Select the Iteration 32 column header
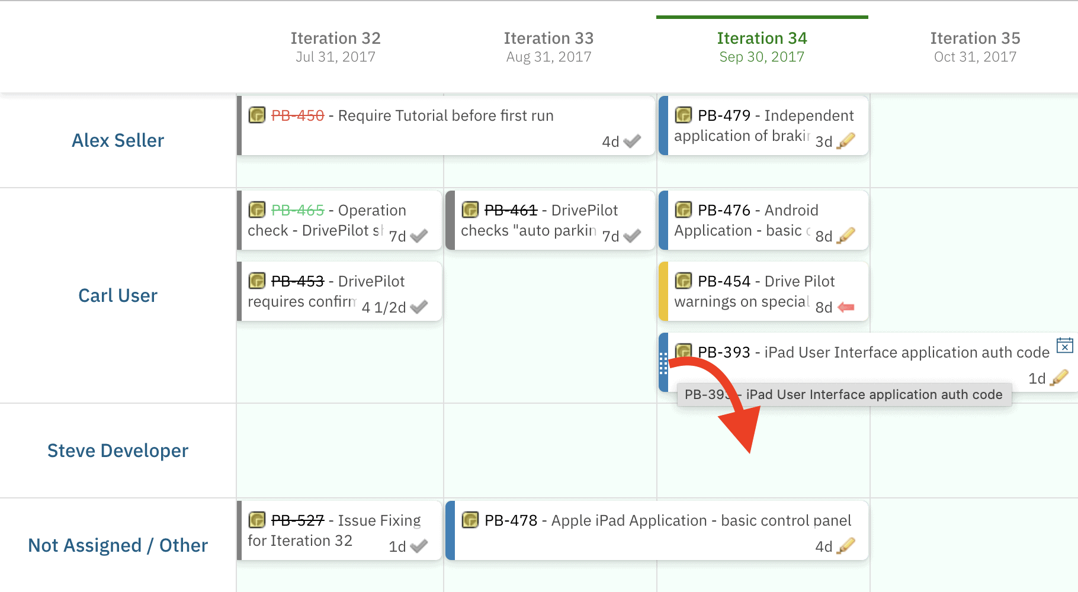Image resolution: width=1078 pixels, height=592 pixels. (x=335, y=47)
